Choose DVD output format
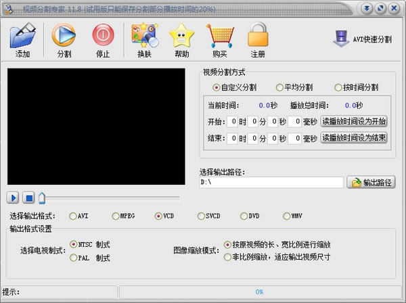This screenshot has width=406, height=303. [x=244, y=216]
